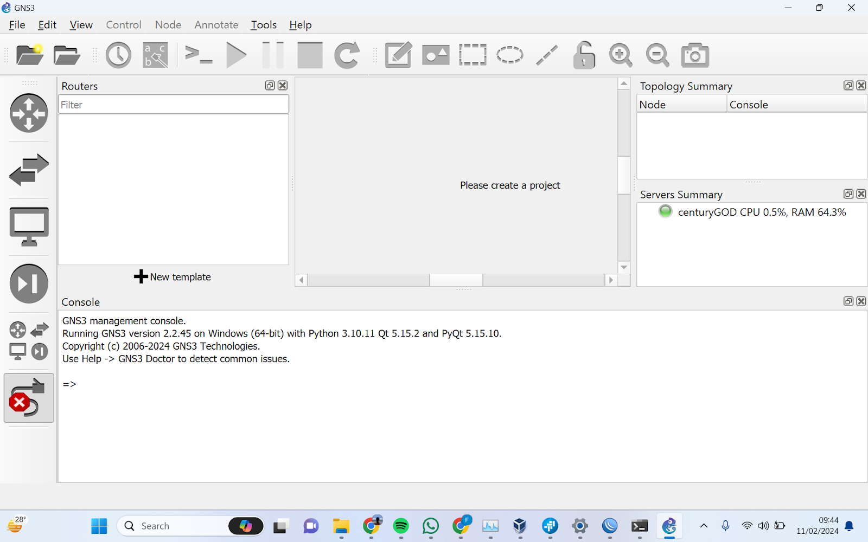Close the Servers Summary panel
868x542 pixels.
pos(861,194)
